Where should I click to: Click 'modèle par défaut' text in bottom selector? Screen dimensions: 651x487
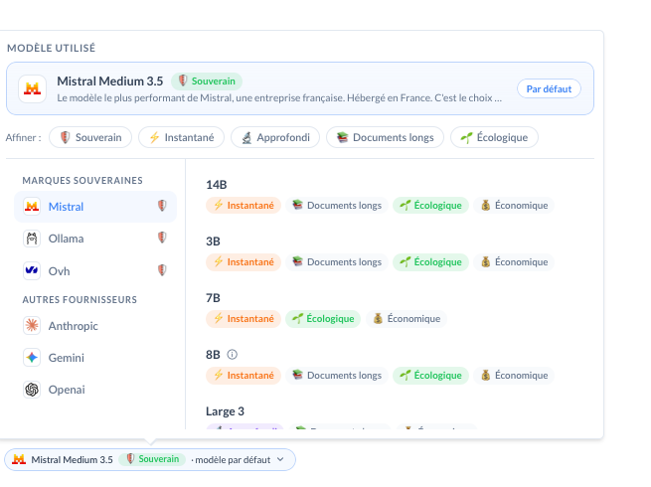pyautogui.click(x=233, y=459)
